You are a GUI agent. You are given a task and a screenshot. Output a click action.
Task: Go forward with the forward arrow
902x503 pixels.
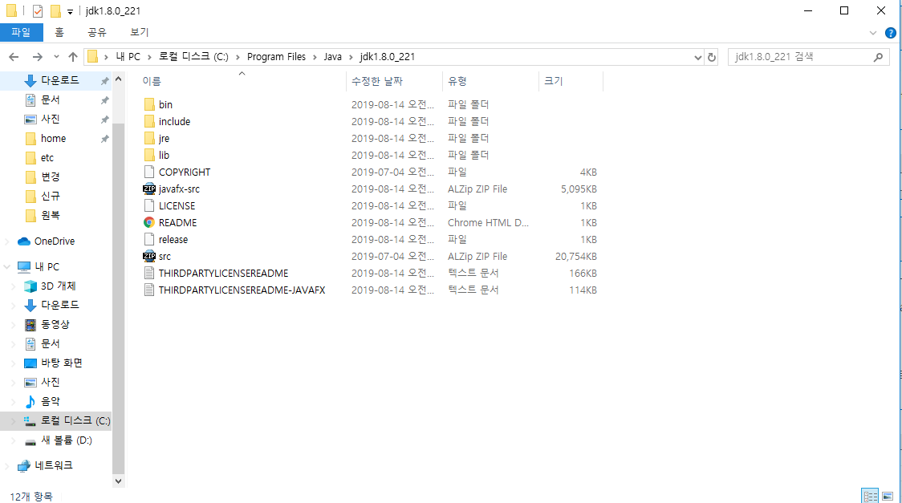pyautogui.click(x=38, y=57)
